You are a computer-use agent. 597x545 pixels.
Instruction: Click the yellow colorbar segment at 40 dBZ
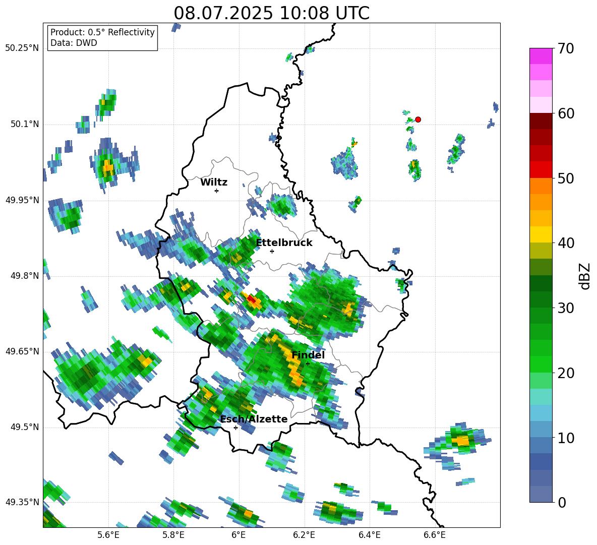pos(541,234)
